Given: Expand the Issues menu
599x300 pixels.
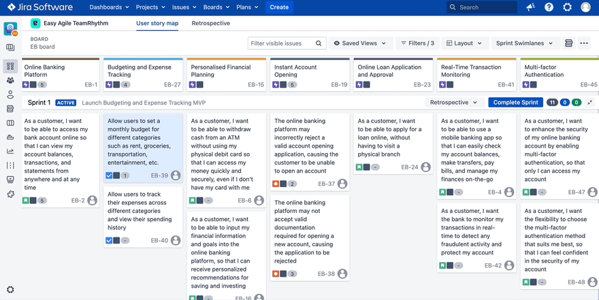Looking at the screenshot, I should 184,7.
